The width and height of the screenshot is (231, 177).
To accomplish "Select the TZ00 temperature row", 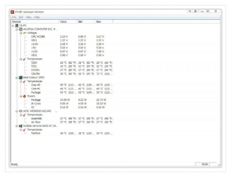I will point(72,63).
